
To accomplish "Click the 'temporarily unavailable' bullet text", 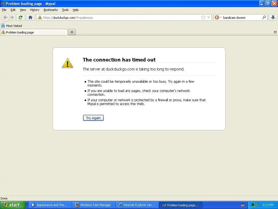I will 141,83.
